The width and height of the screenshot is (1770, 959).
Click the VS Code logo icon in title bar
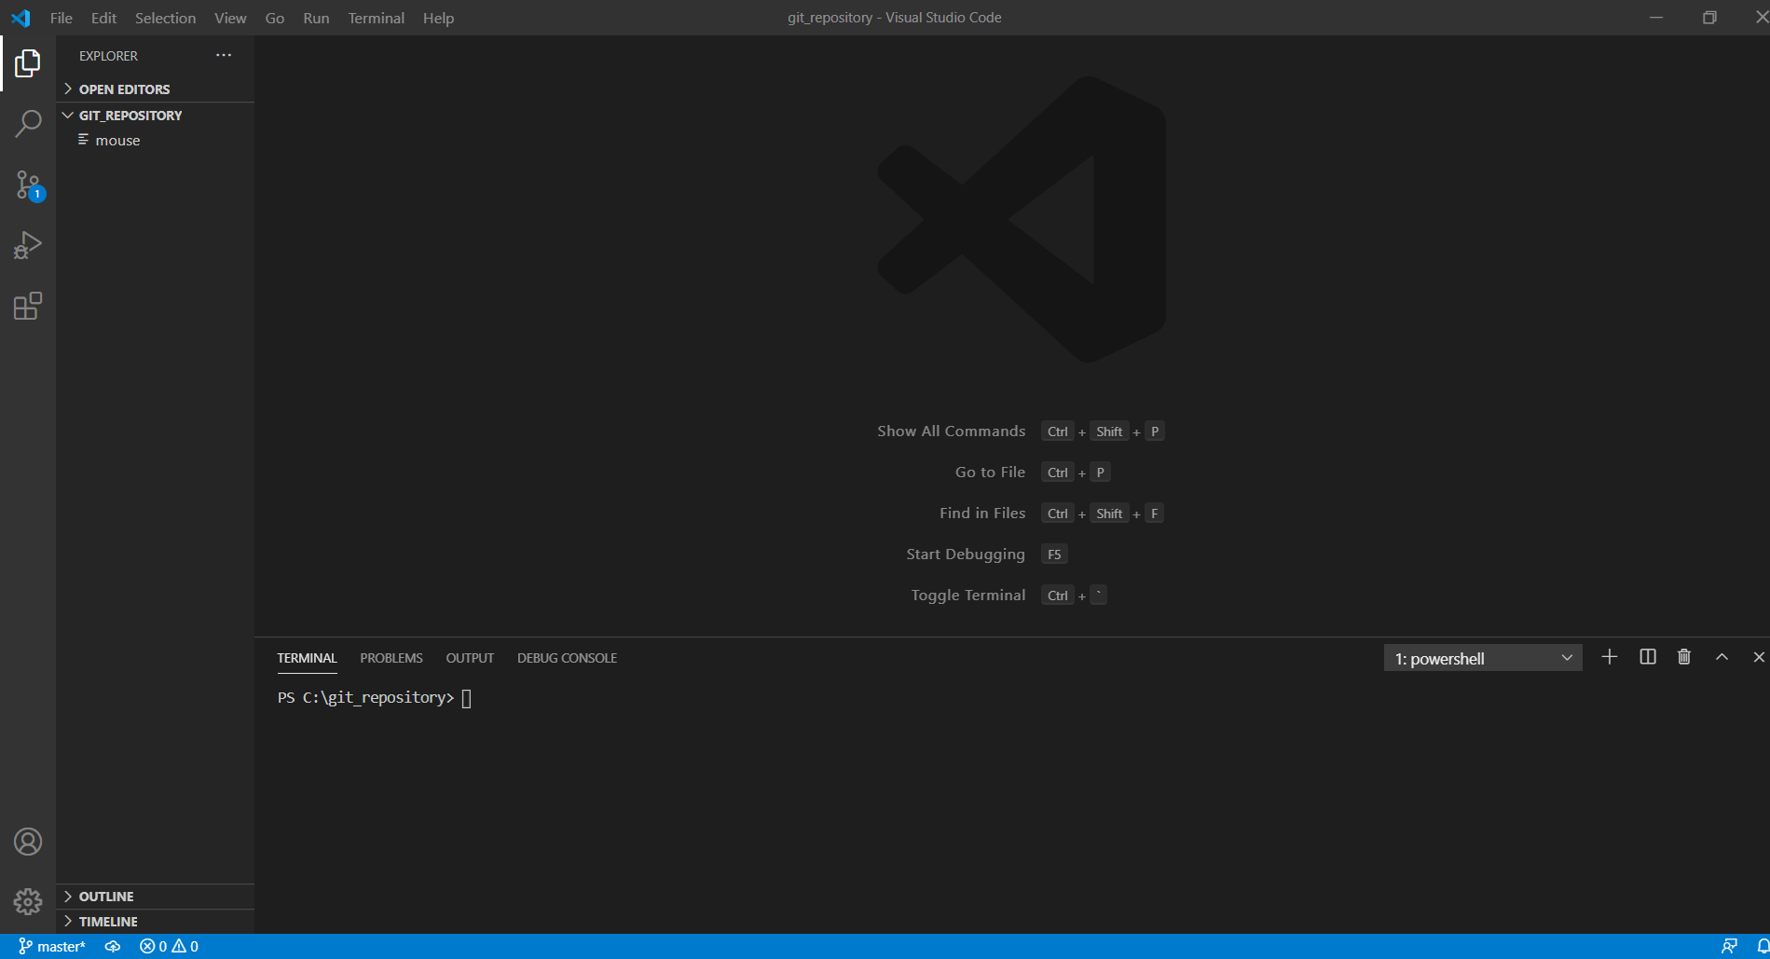[x=21, y=18]
